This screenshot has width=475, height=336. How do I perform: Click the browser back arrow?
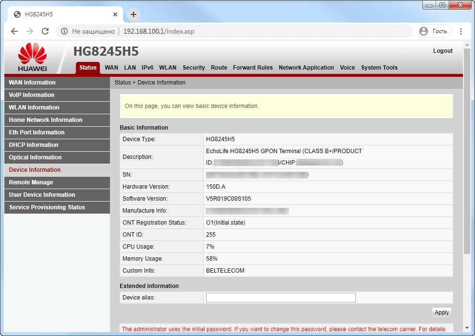click(14, 31)
